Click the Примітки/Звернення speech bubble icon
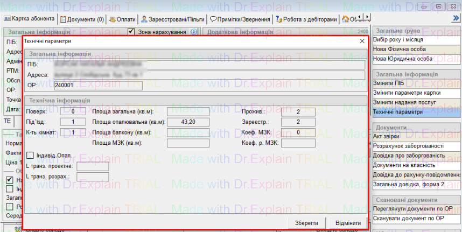 tap(213, 19)
